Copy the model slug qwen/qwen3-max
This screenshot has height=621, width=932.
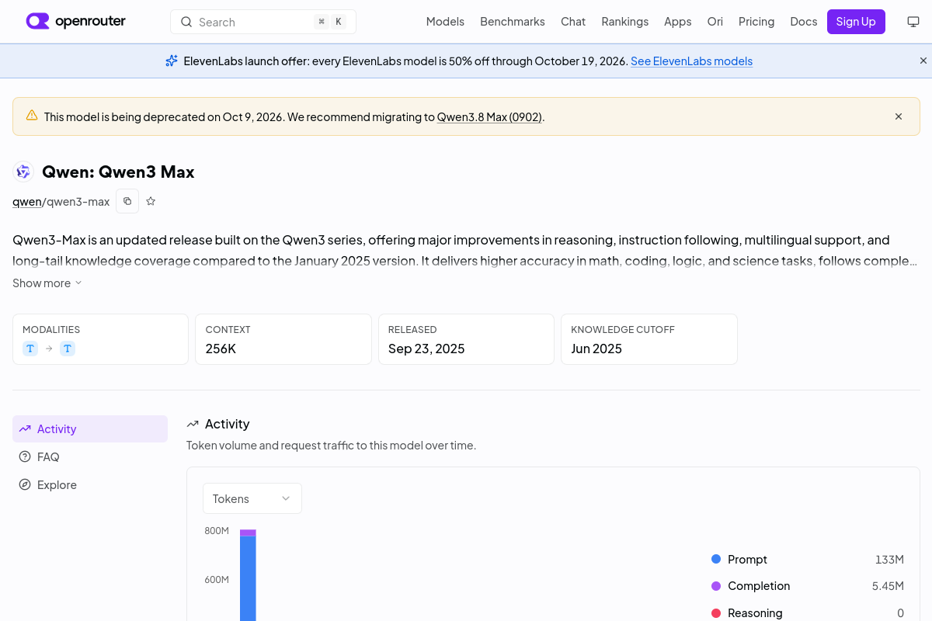(x=127, y=201)
